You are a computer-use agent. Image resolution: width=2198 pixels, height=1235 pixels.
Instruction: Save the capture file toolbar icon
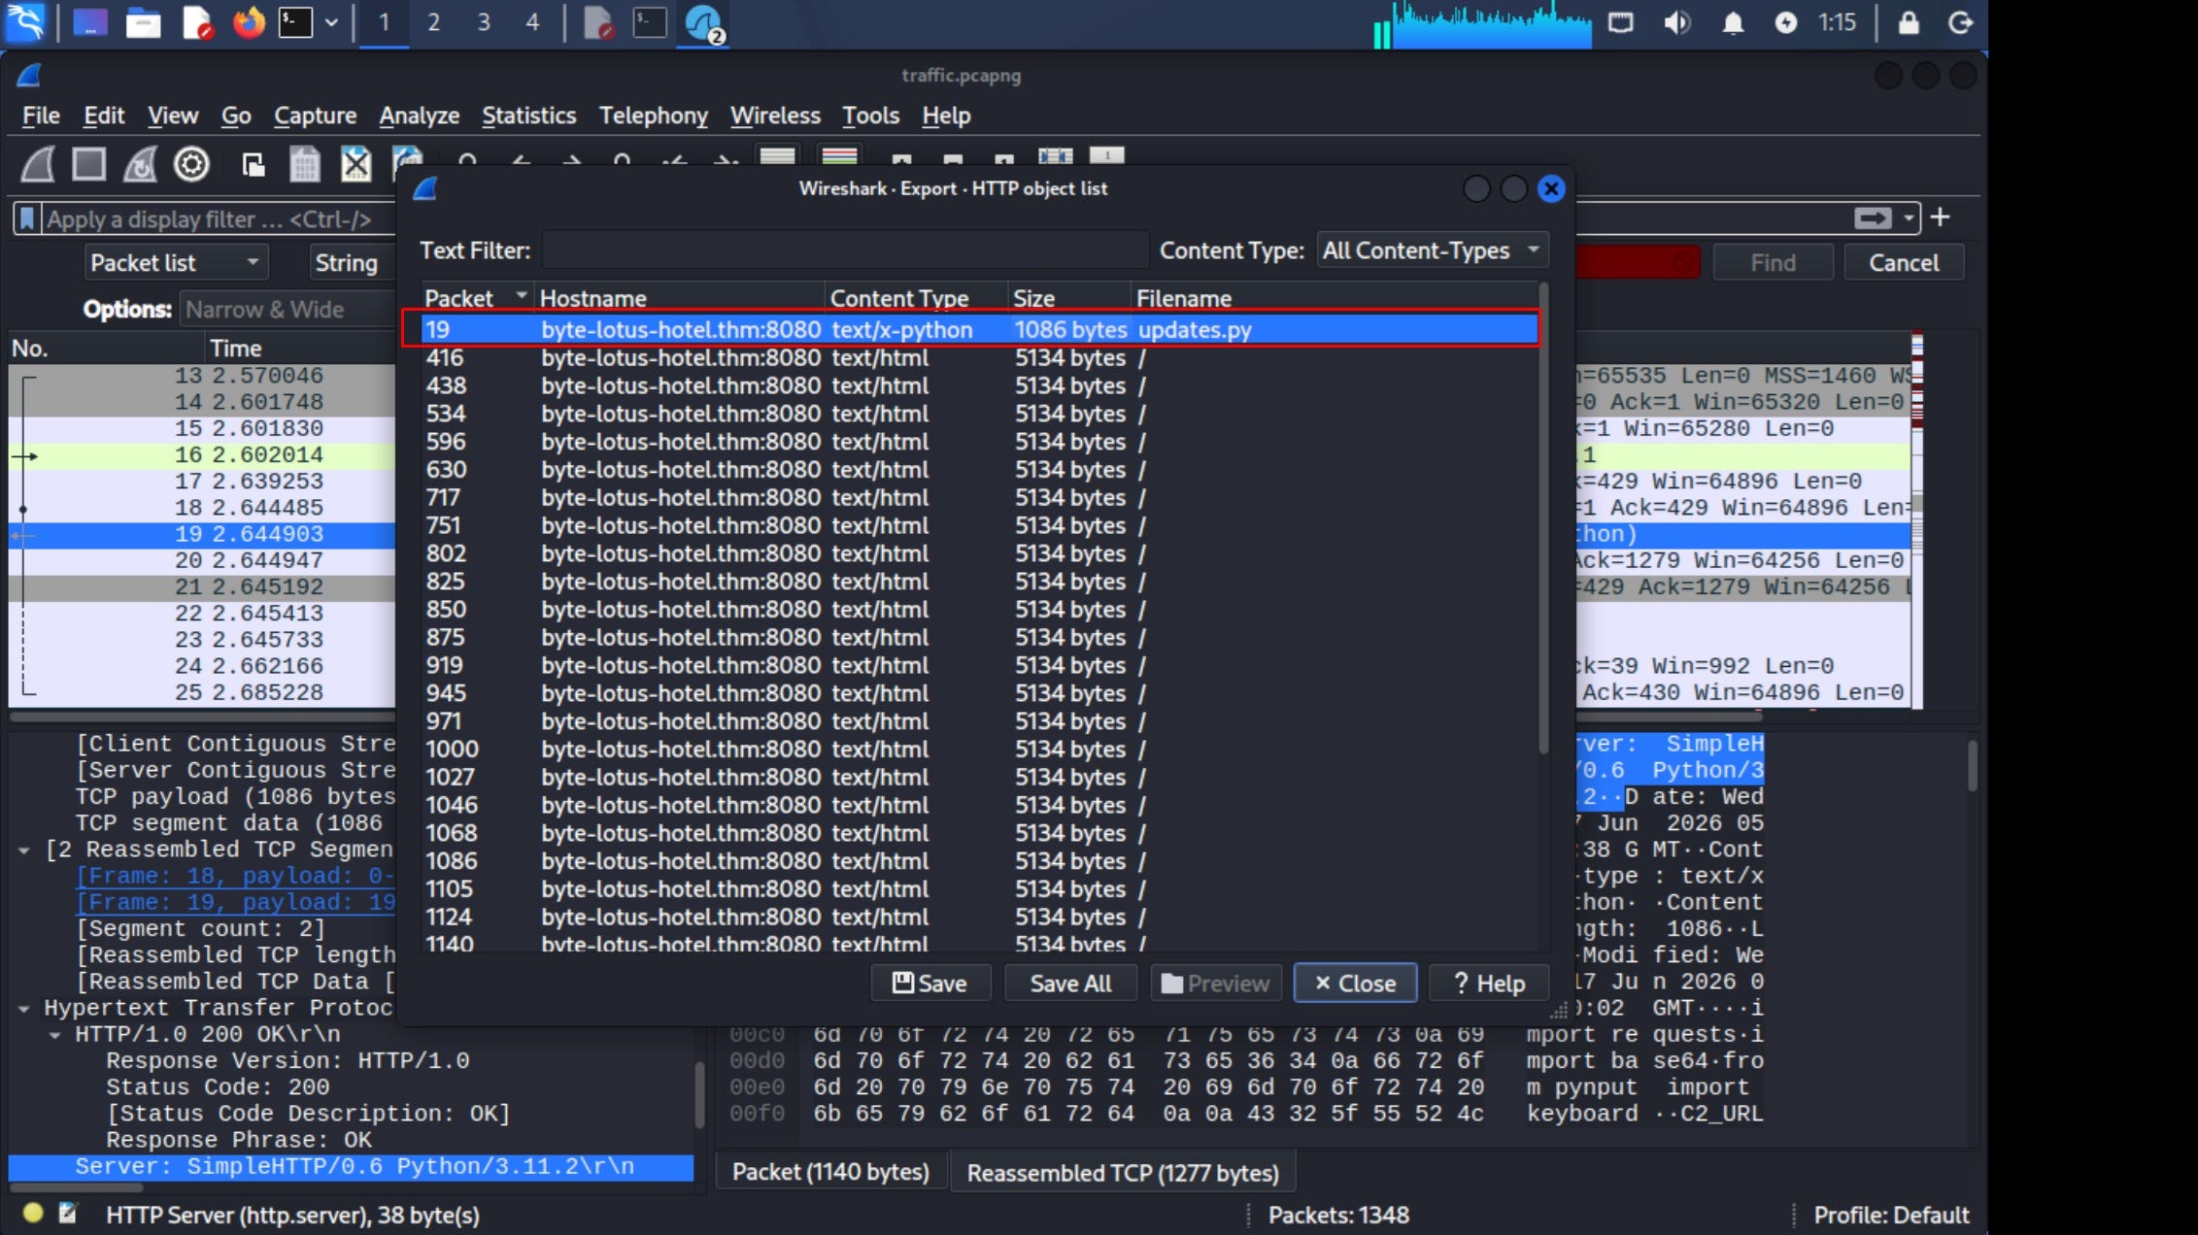coord(305,164)
